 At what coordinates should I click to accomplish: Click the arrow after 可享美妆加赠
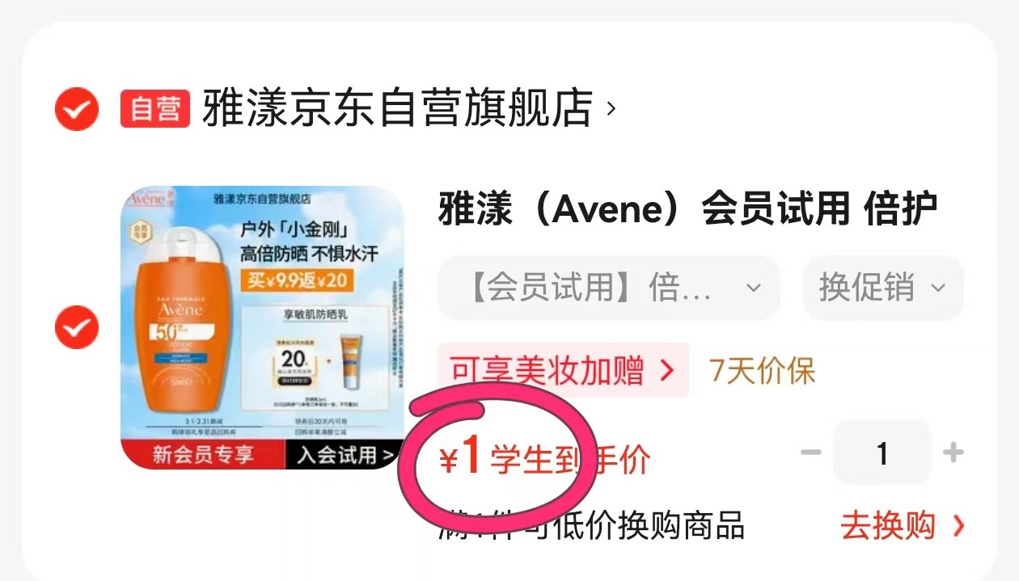pyautogui.click(x=666, y=370)
